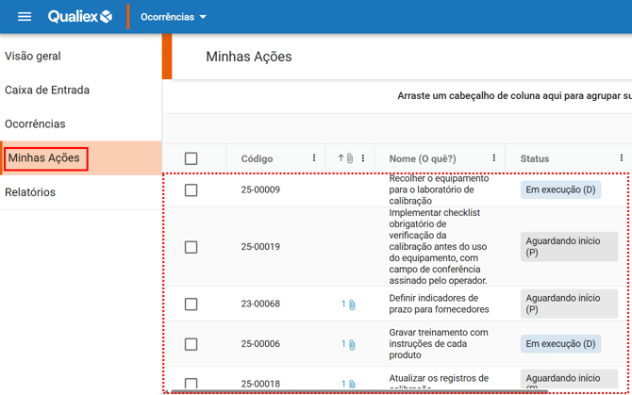Open Caixa de Entrada in sidebar
Image resolution: width=632 pixels, height=395 pixels.
coord(47,91)
